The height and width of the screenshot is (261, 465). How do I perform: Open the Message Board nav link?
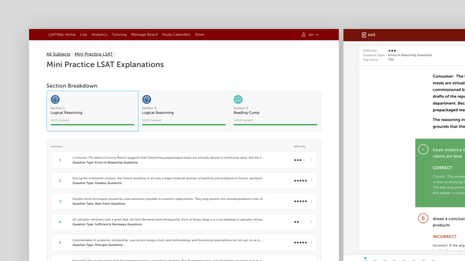coord(144,35)
